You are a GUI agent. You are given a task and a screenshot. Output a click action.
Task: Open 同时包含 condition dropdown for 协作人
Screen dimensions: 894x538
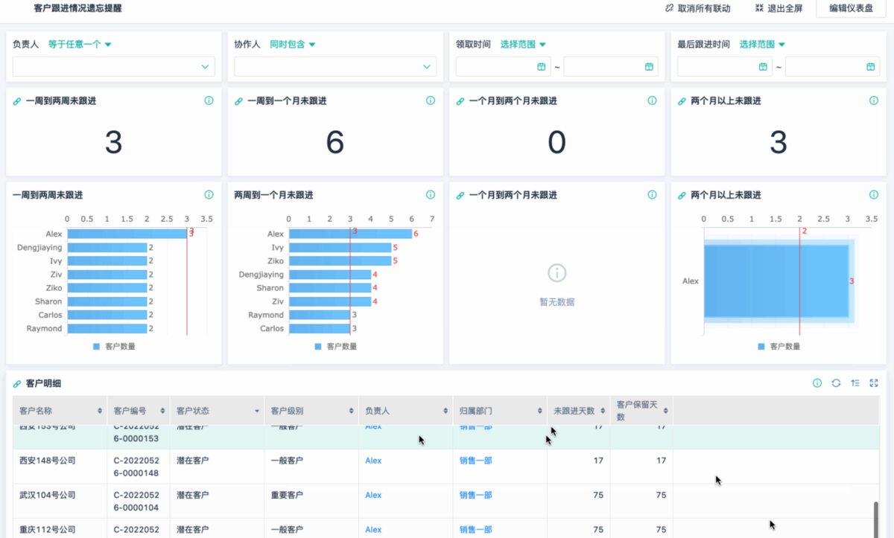click(293, 45)
